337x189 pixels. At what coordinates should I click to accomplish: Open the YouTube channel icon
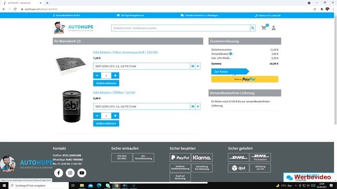(x=82, y=173)
